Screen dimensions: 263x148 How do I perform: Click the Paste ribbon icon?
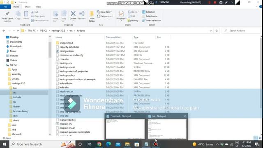pos(26,16)
